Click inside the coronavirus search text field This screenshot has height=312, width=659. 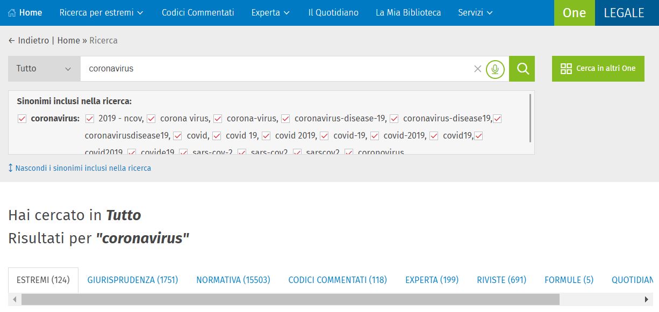pos(269,69)
